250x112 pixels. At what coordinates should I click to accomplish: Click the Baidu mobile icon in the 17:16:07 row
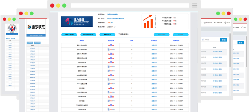(111, 101)
